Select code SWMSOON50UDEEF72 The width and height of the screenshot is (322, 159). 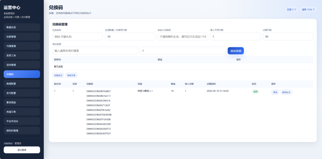(98, 129)
